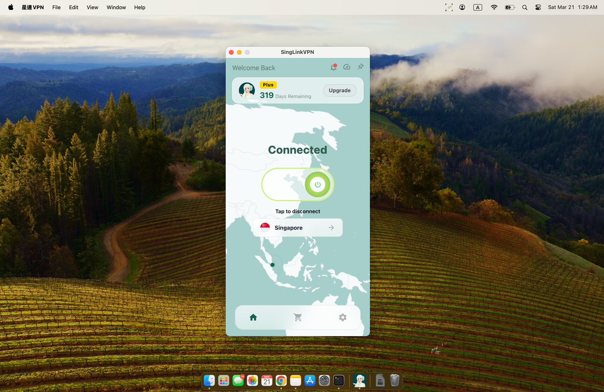Open the Window menu
Viewport: 604px width, 392px height.
coord(116,7)
